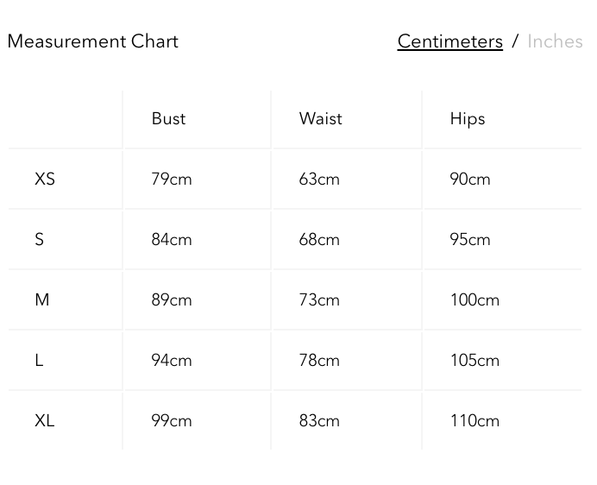Viewport: 597px width, 485px height.
Task: Select the Bust column header
Action: (x=168, y=119)
